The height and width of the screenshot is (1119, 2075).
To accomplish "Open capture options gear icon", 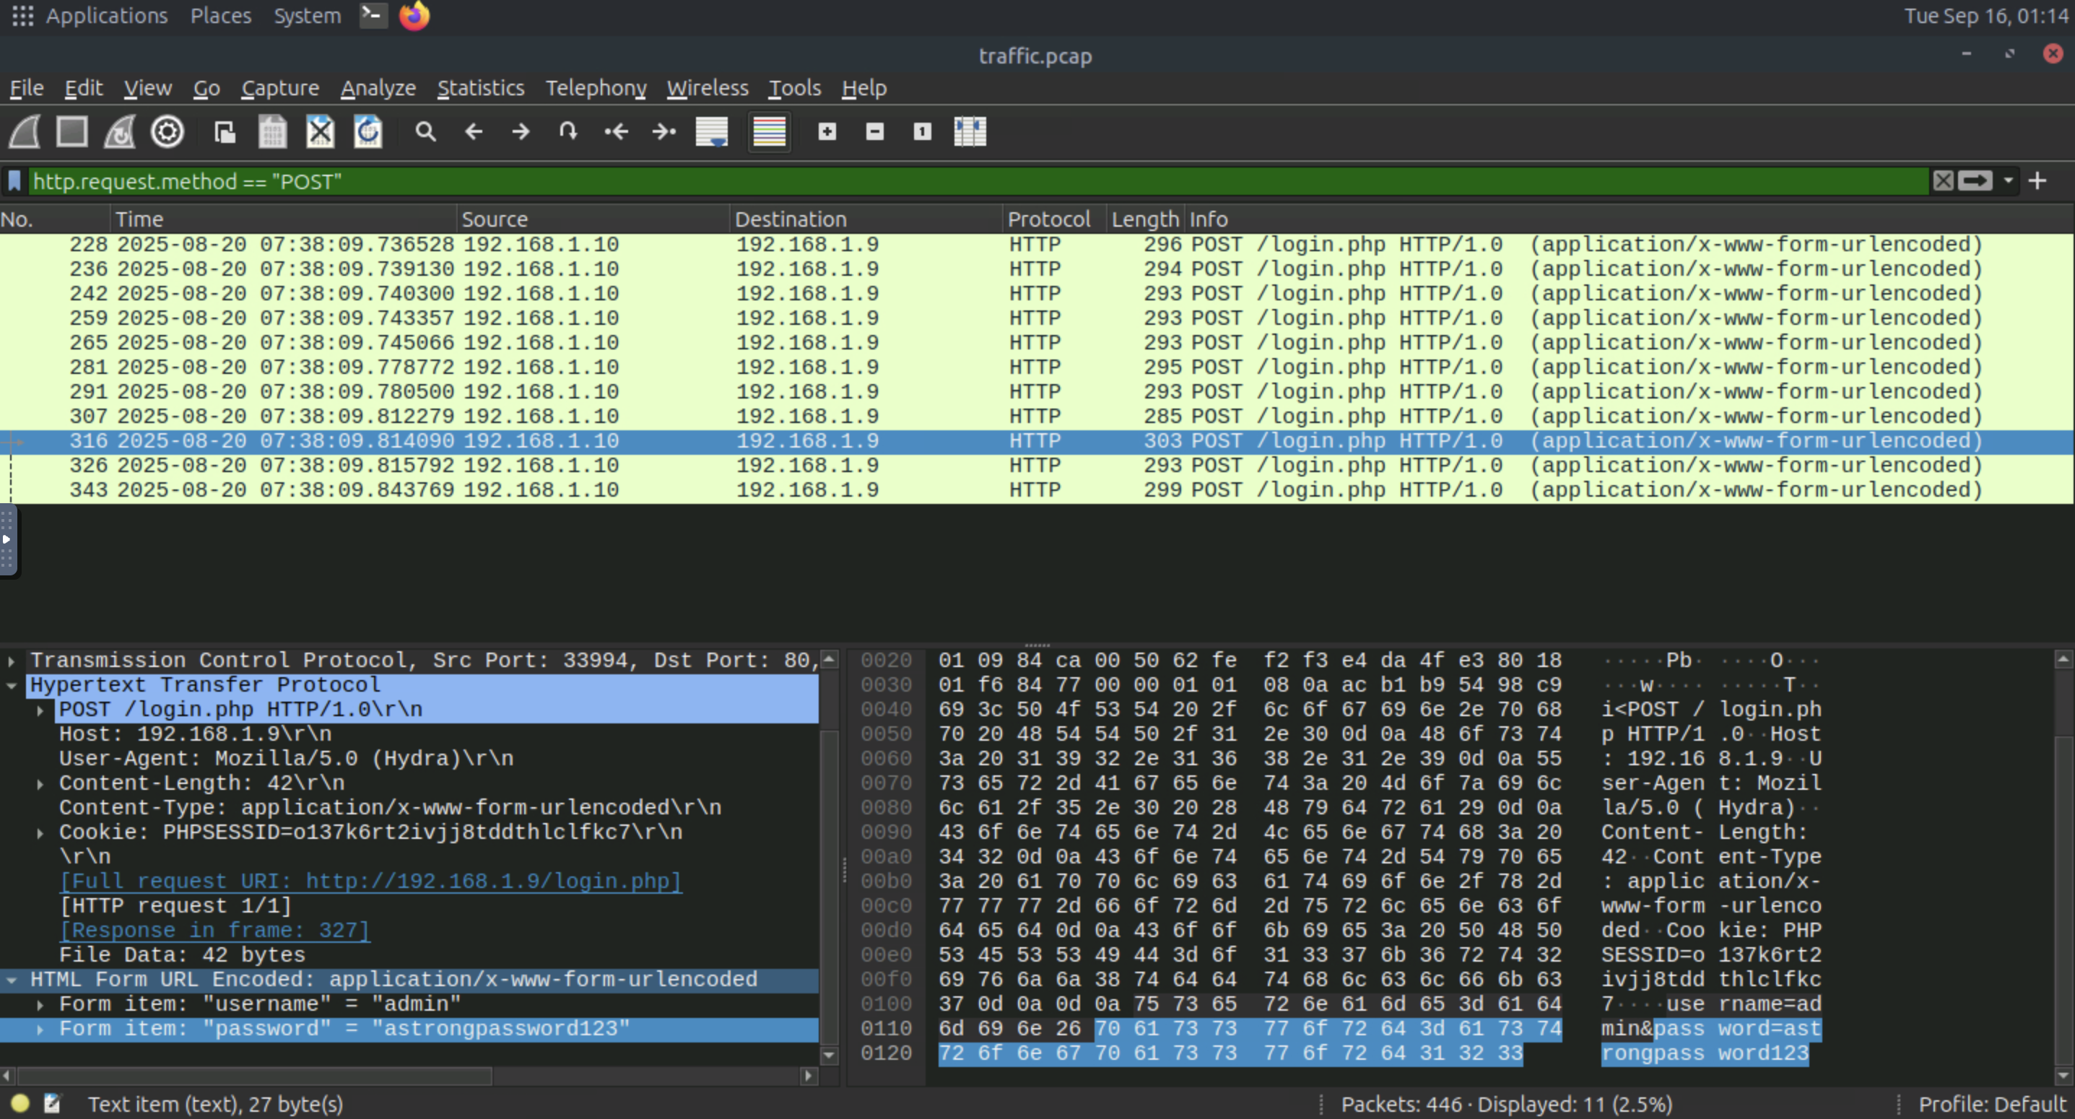I will click(168, 131).
